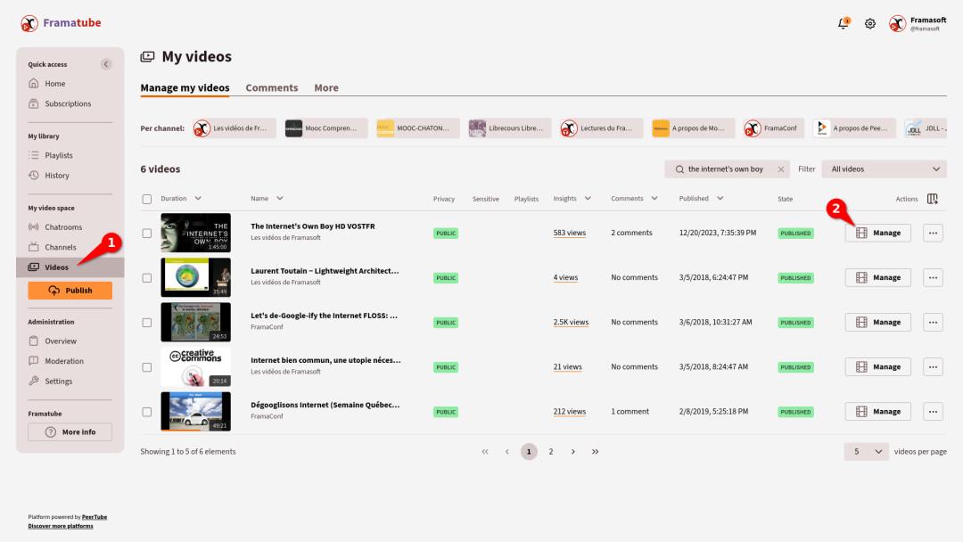Open the three-dot menu for Internet's Own Boy
The image size is (963, 542).
pos(933,233)
